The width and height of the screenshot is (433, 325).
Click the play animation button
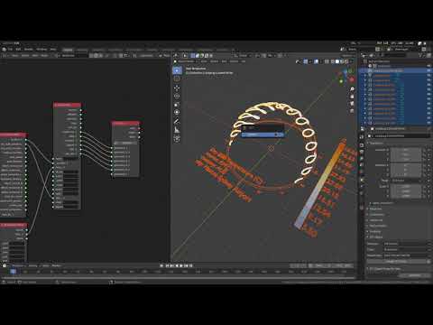click(181, 265)
